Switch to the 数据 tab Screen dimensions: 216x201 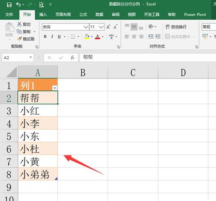pos(99,14)
